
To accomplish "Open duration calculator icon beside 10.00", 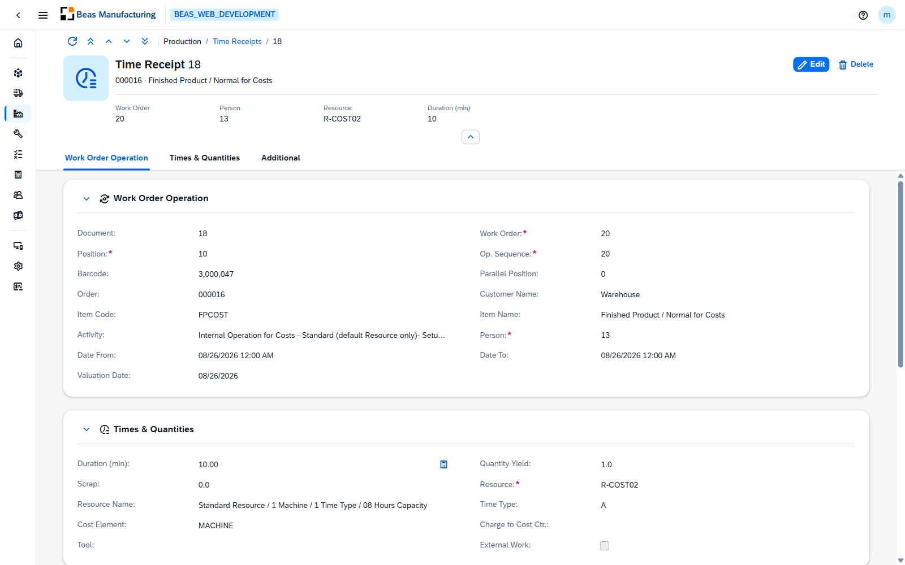I will pos(443,464).
